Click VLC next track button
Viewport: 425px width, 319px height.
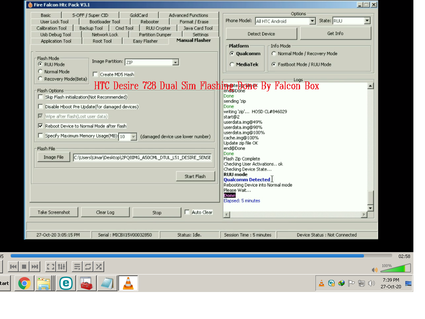[x=35, y=267]
